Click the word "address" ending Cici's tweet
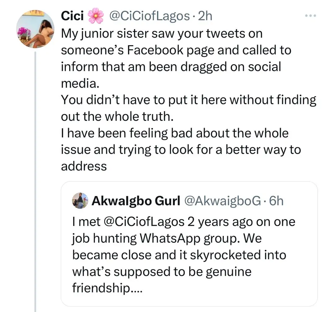The width and height of the screenshot is (334, 312). 84,166
